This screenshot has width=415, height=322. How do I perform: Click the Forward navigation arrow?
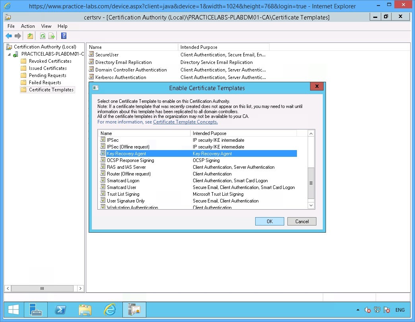(17, 36)
